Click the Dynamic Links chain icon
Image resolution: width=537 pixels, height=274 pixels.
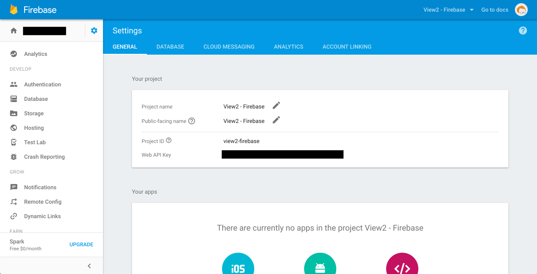click(14, 216)
